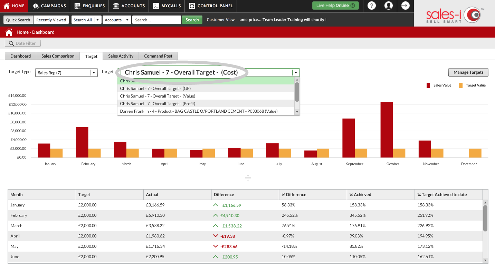Click the £6,910.30 actual value
This screenshot has height=274, width=495.
[x=155, y=215]
